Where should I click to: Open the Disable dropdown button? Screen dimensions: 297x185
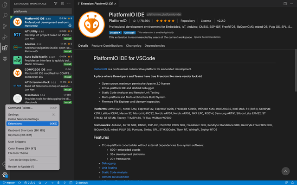115,33
